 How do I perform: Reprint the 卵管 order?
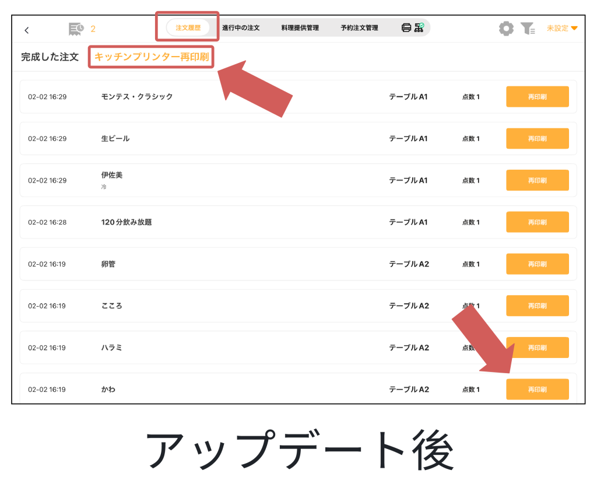537,264
